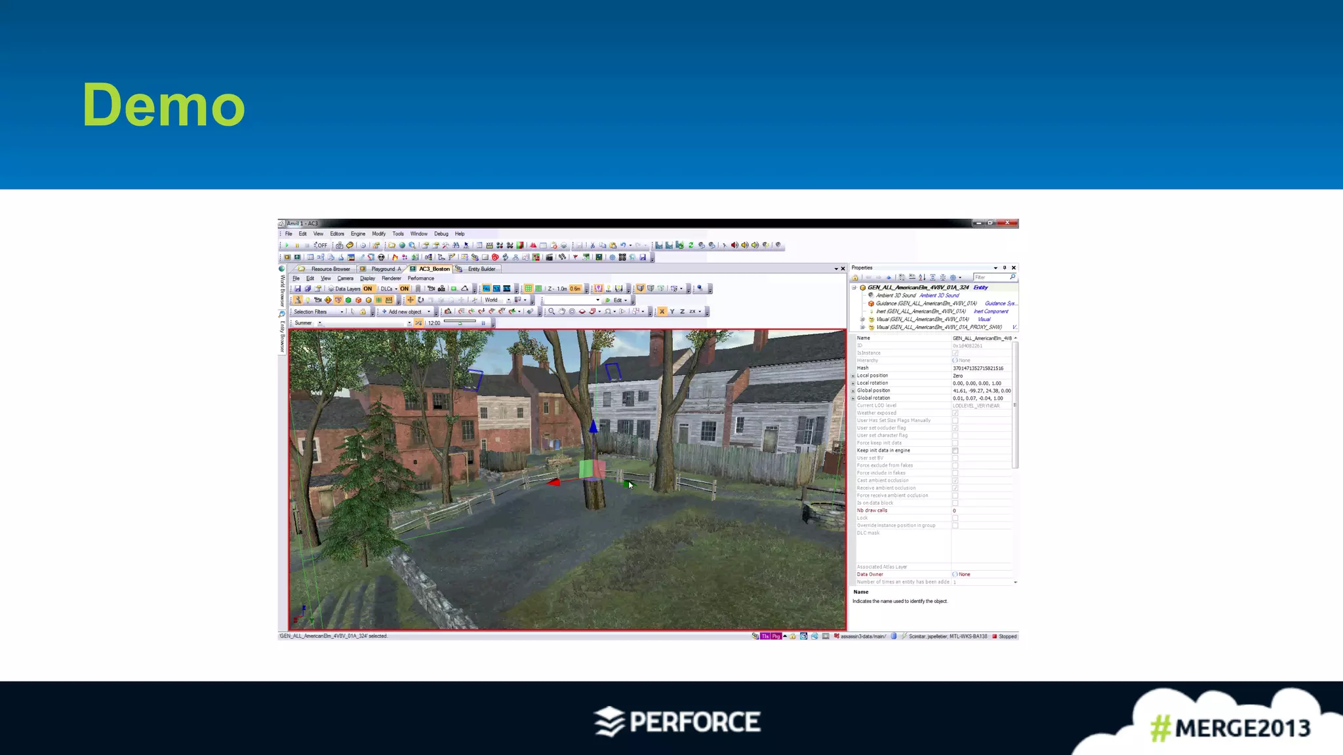
Task: Click the 0.6m snap distance button
Action: (576, 288)
